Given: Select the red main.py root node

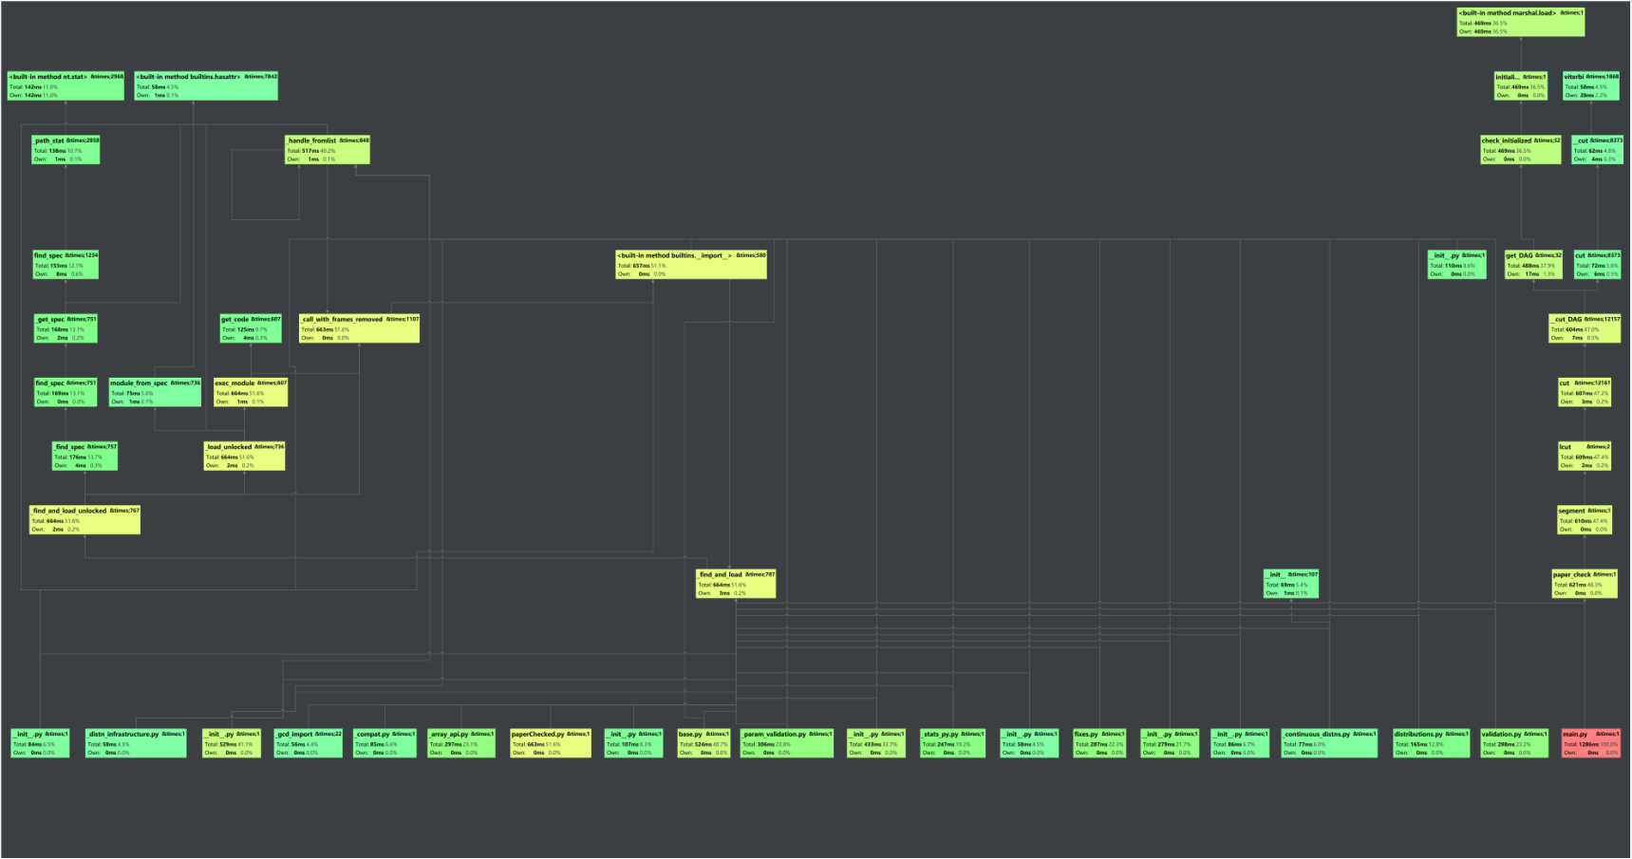Looking at the screenshot, I should click(x=1591, y=743).
